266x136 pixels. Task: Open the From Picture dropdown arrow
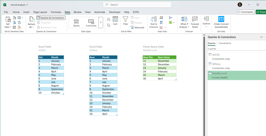pos(22,18)
